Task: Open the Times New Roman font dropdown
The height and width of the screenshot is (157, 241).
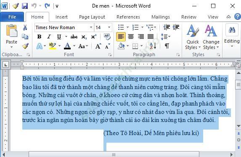Action: 91,27
